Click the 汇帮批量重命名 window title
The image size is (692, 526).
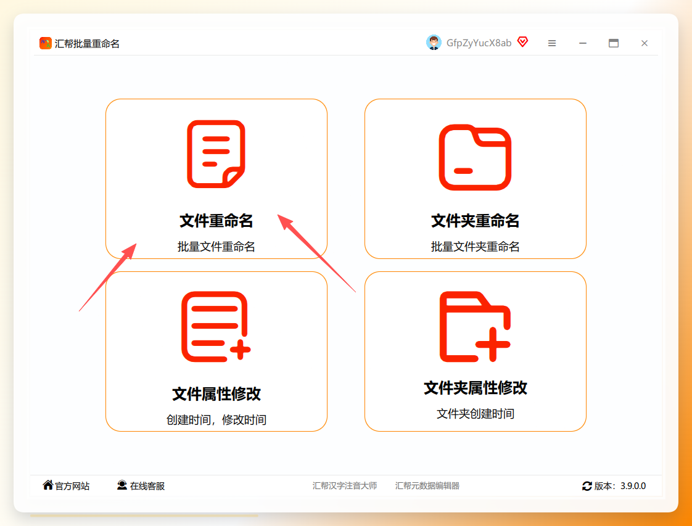pyautogui.click(x=87, y=43)
